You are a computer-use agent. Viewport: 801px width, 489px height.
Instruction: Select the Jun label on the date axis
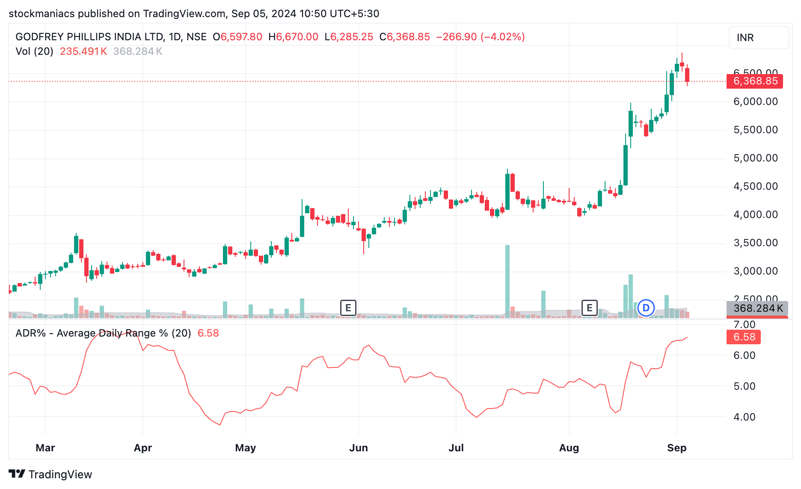358,448
